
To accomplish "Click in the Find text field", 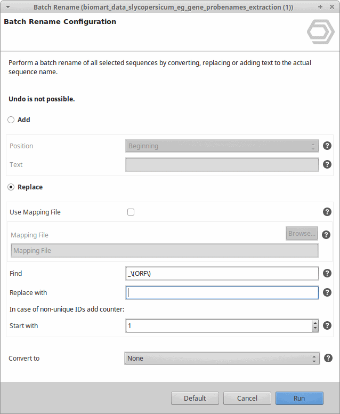I will tap(222, 274).
